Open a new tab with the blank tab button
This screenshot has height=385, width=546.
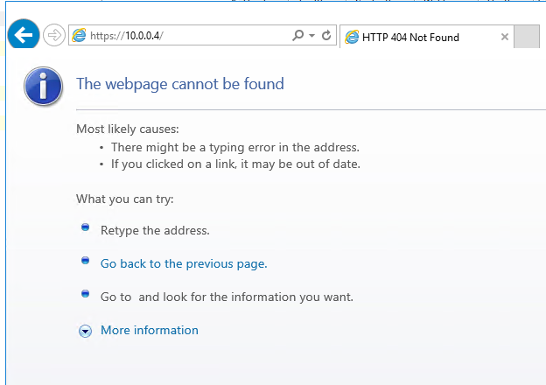(526, 37)
